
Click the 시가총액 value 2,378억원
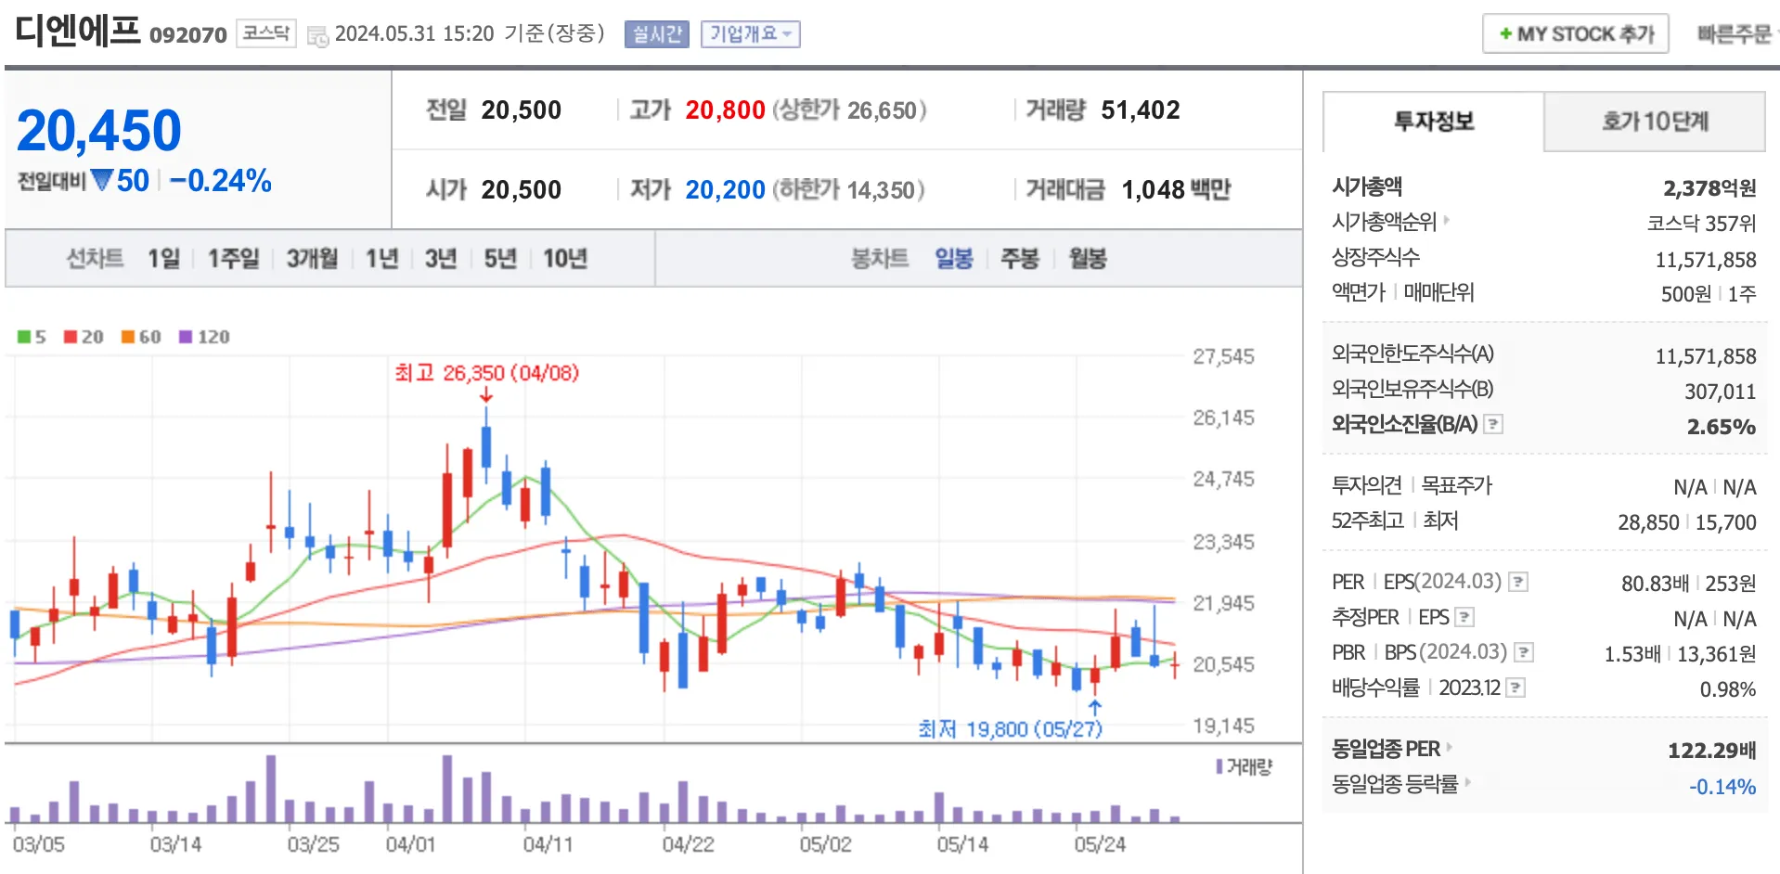[1709, 188]
